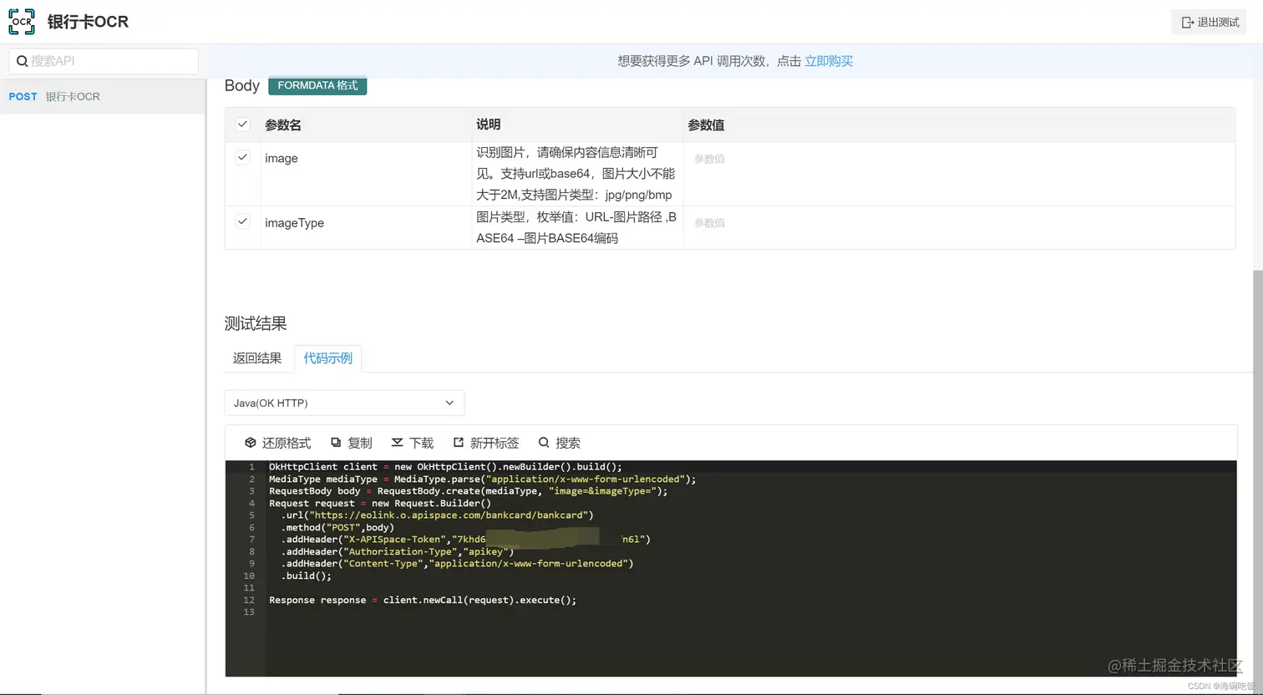Click the 银行卡OCR logo icon

(x=22, y=22)
